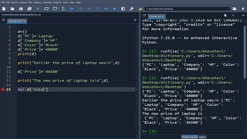Step out of function (up arrow)
This screenshot has height=139, width=247.
tap(98, 9)
